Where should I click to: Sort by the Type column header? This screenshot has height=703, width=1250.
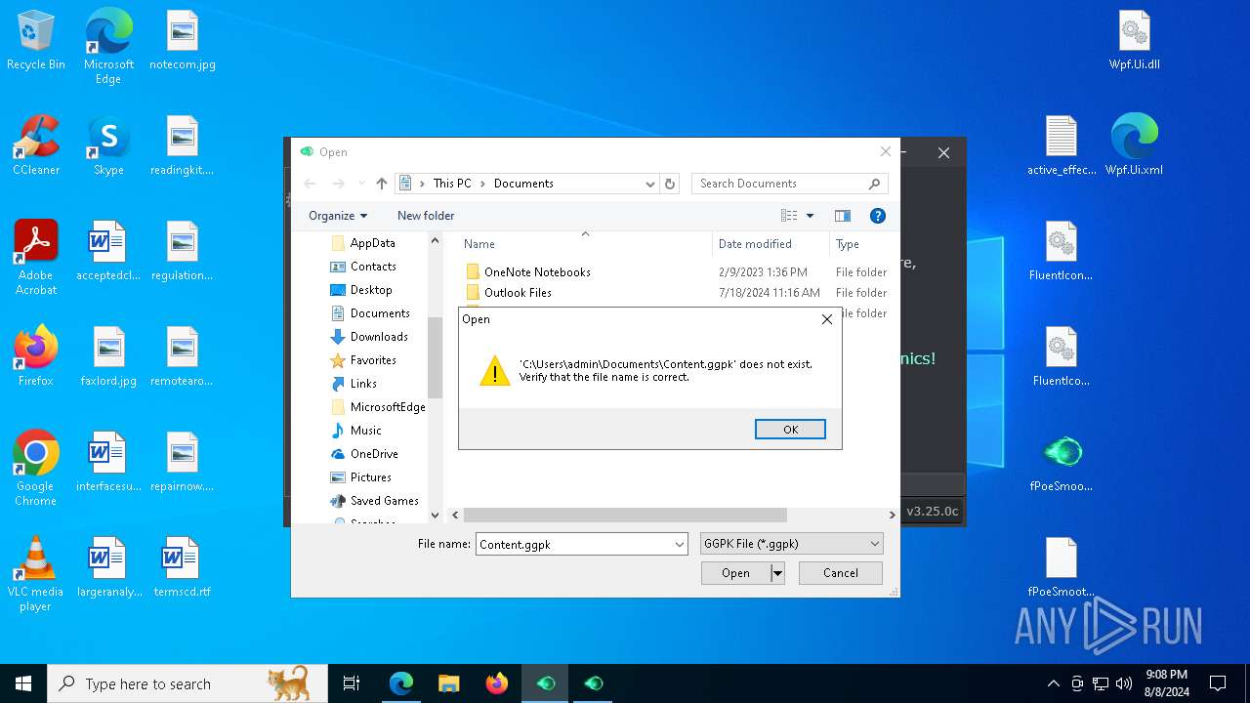pos(848,244)
